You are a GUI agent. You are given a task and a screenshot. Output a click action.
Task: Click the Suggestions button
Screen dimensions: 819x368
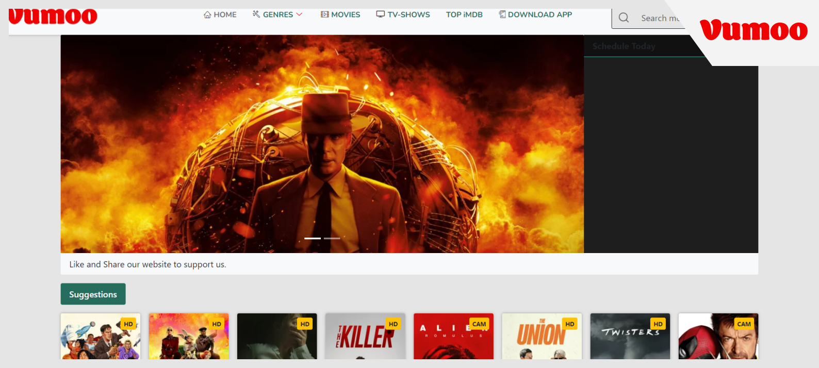tap(93, 294)
